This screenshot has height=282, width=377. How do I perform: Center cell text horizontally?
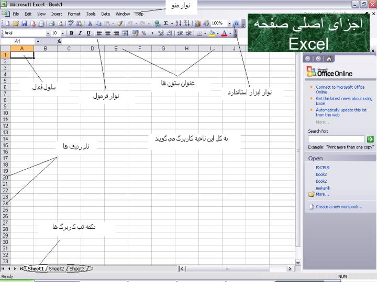click(x=108, y=33)
